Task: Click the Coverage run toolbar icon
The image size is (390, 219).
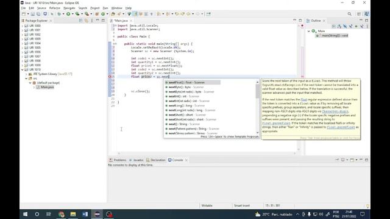Action: coord(77,14)
